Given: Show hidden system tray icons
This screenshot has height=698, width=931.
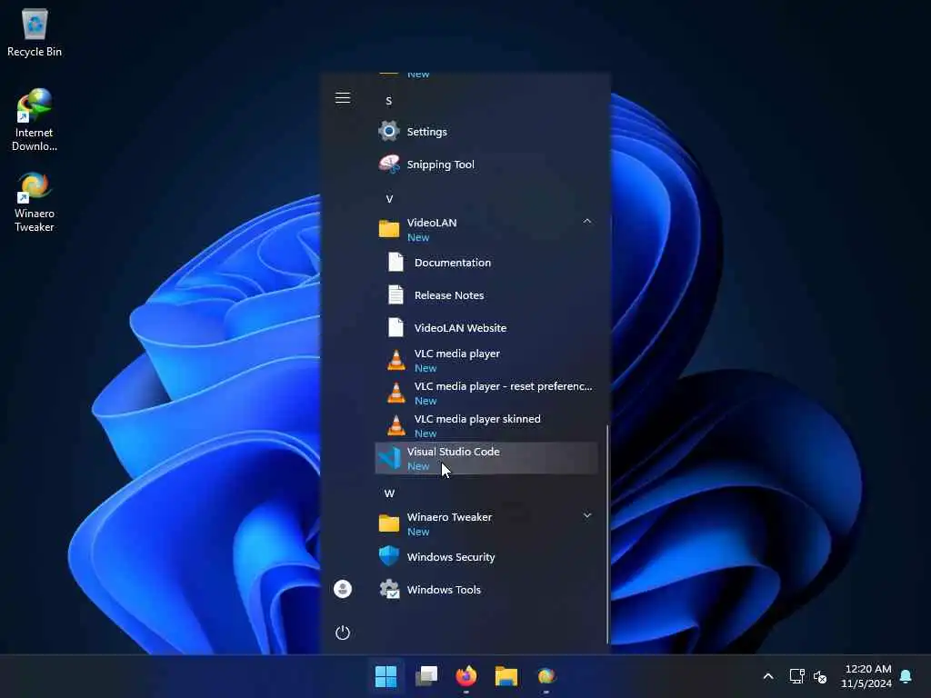Looking at the screenshot, I should (767, 676).
